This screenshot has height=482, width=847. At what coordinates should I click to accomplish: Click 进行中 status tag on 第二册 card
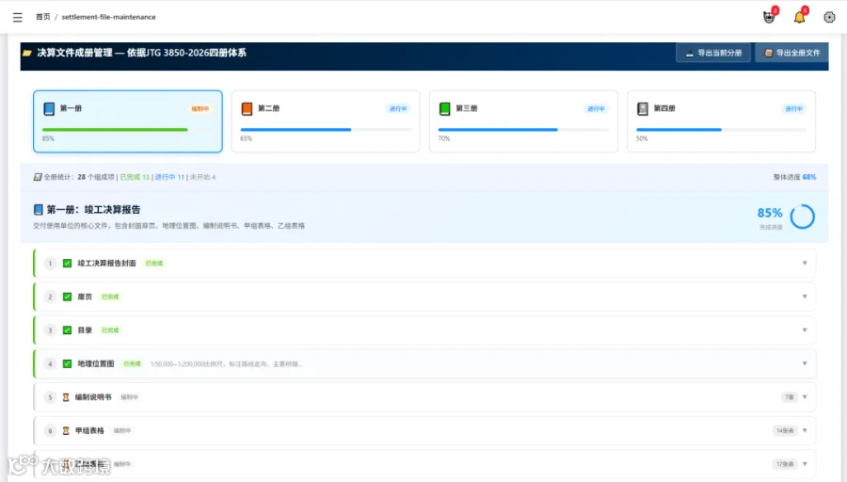398,108
